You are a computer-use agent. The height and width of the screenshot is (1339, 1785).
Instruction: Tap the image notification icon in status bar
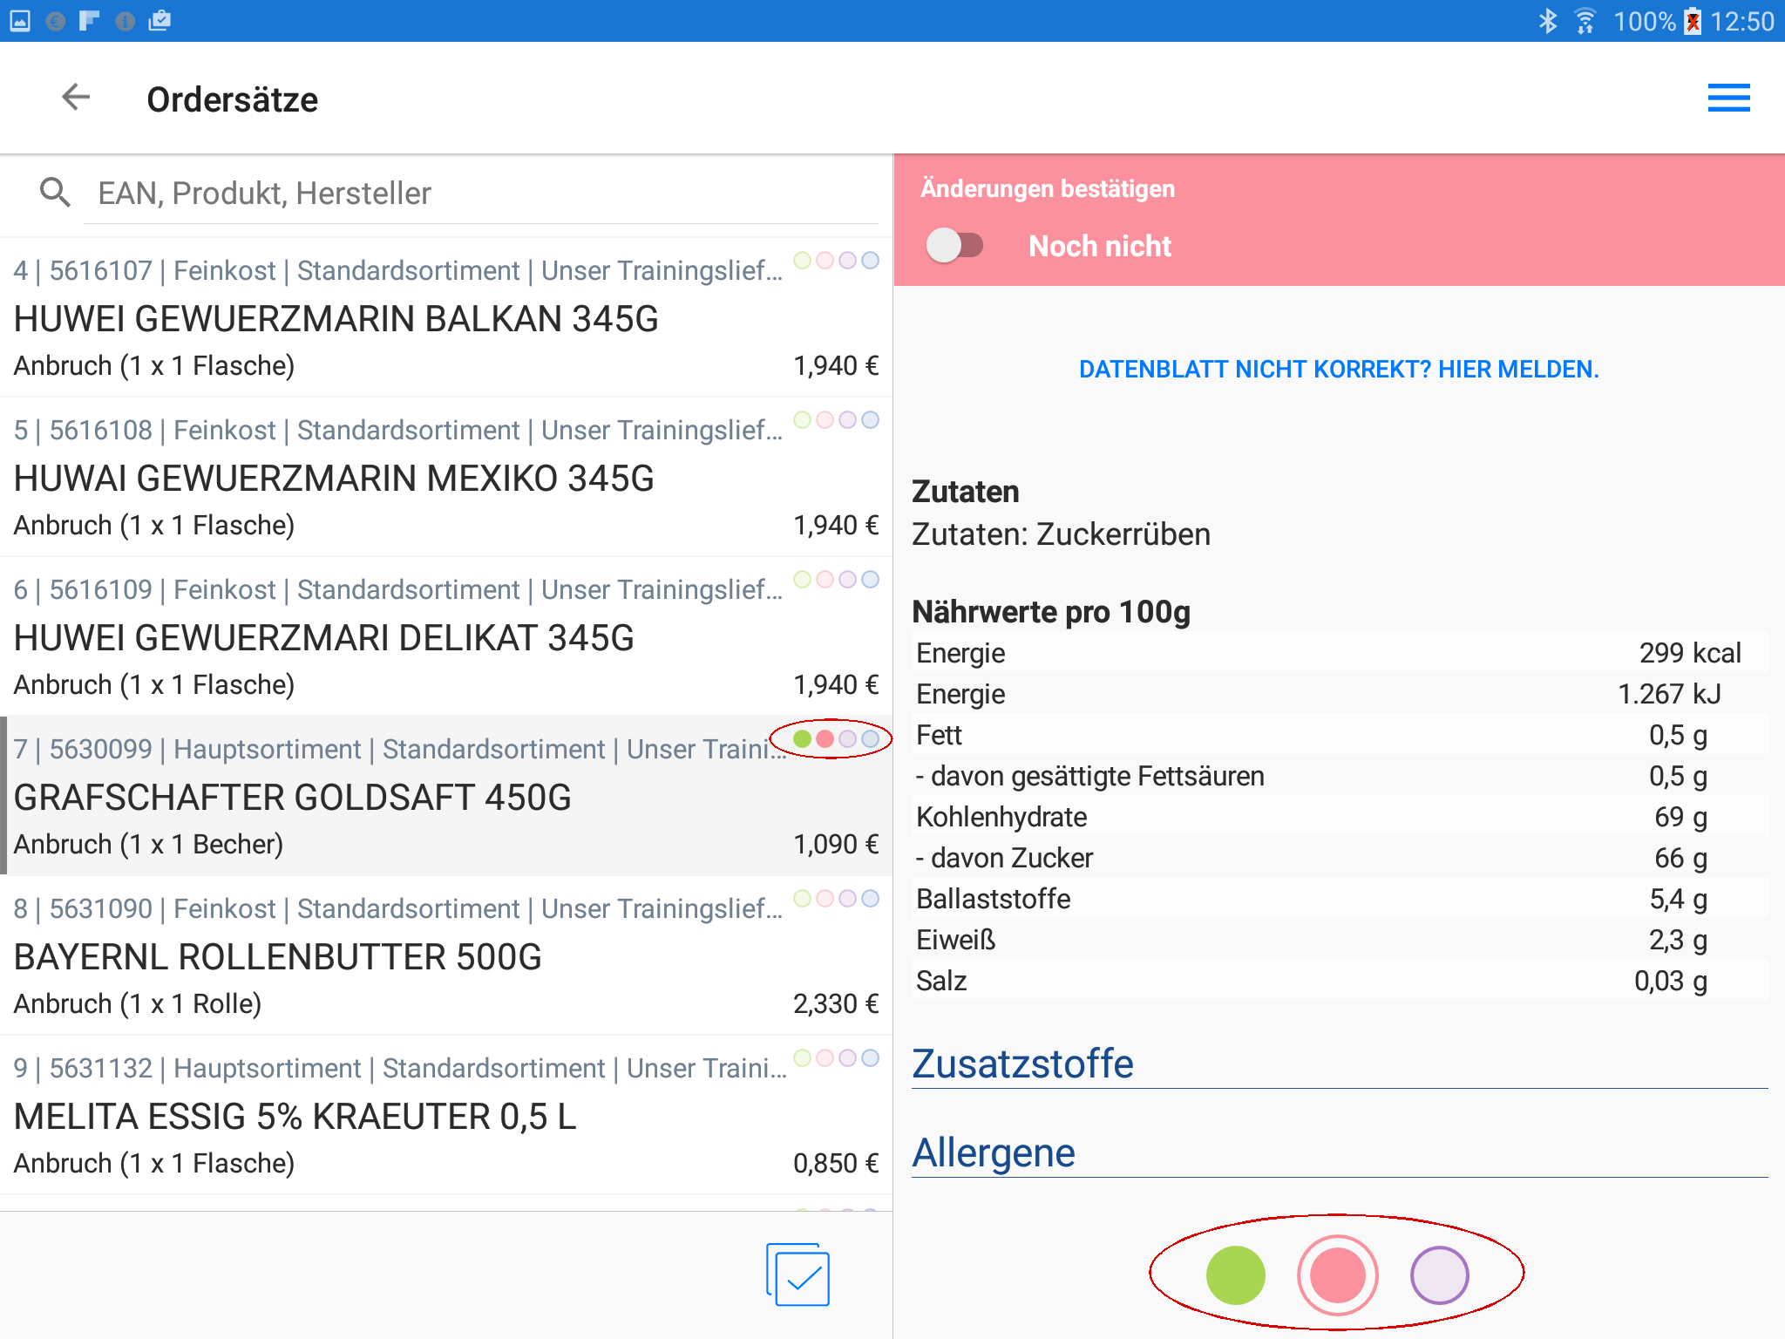[x=21, y=21]
